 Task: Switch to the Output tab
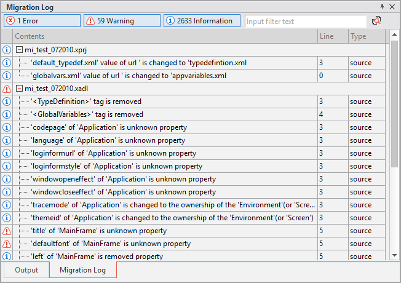click(26, 270)
